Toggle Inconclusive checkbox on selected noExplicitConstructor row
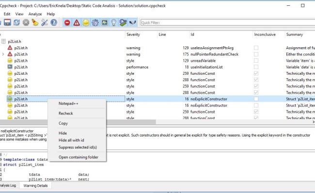Screen dimensions: 315x193 pos(256,99)
